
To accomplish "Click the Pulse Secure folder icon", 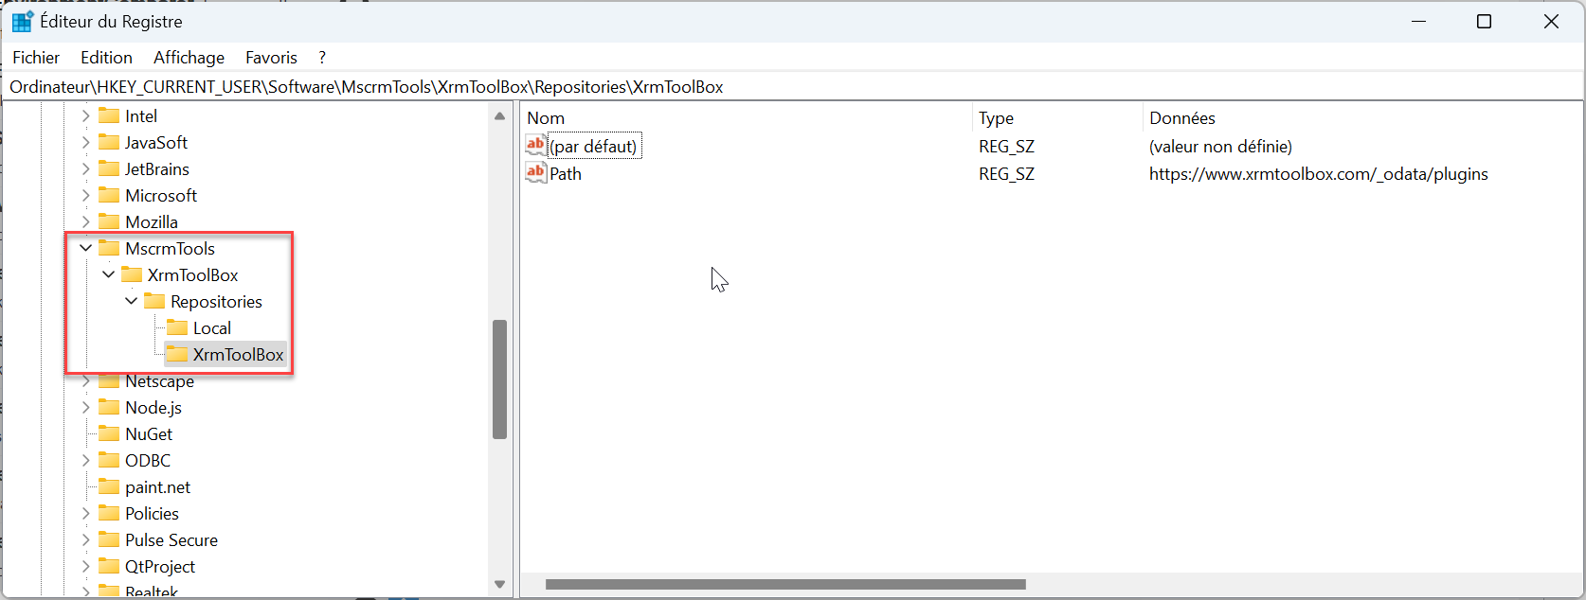I will [x=109, y=539].
